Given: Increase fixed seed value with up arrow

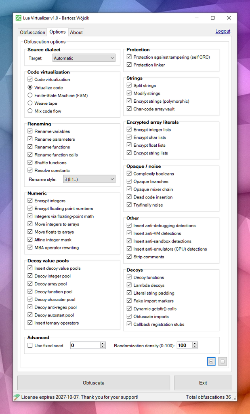Looking at the screenshot, I should pos(103,344).
